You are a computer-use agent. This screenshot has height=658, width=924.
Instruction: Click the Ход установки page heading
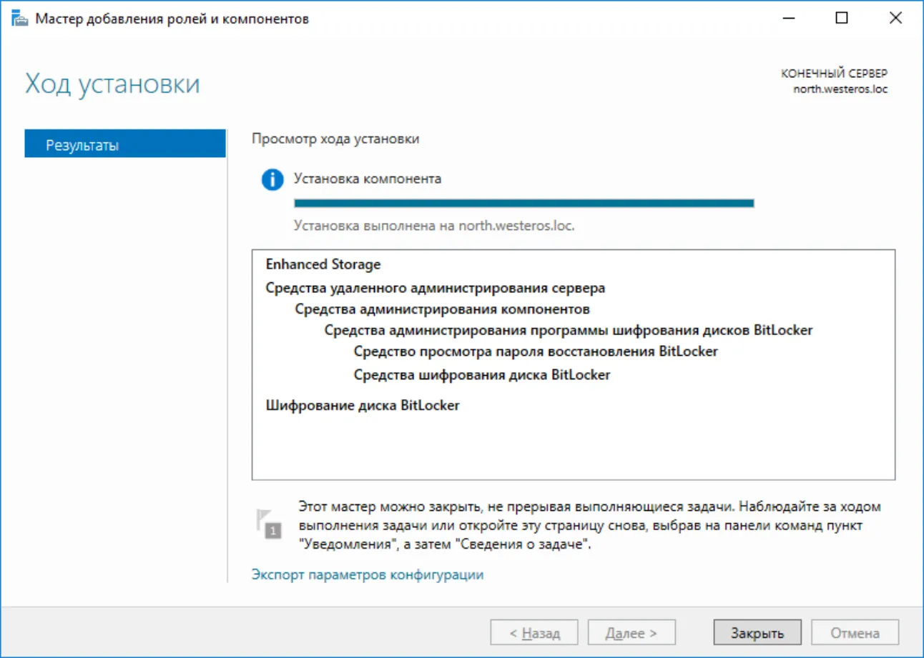point(113,84)
